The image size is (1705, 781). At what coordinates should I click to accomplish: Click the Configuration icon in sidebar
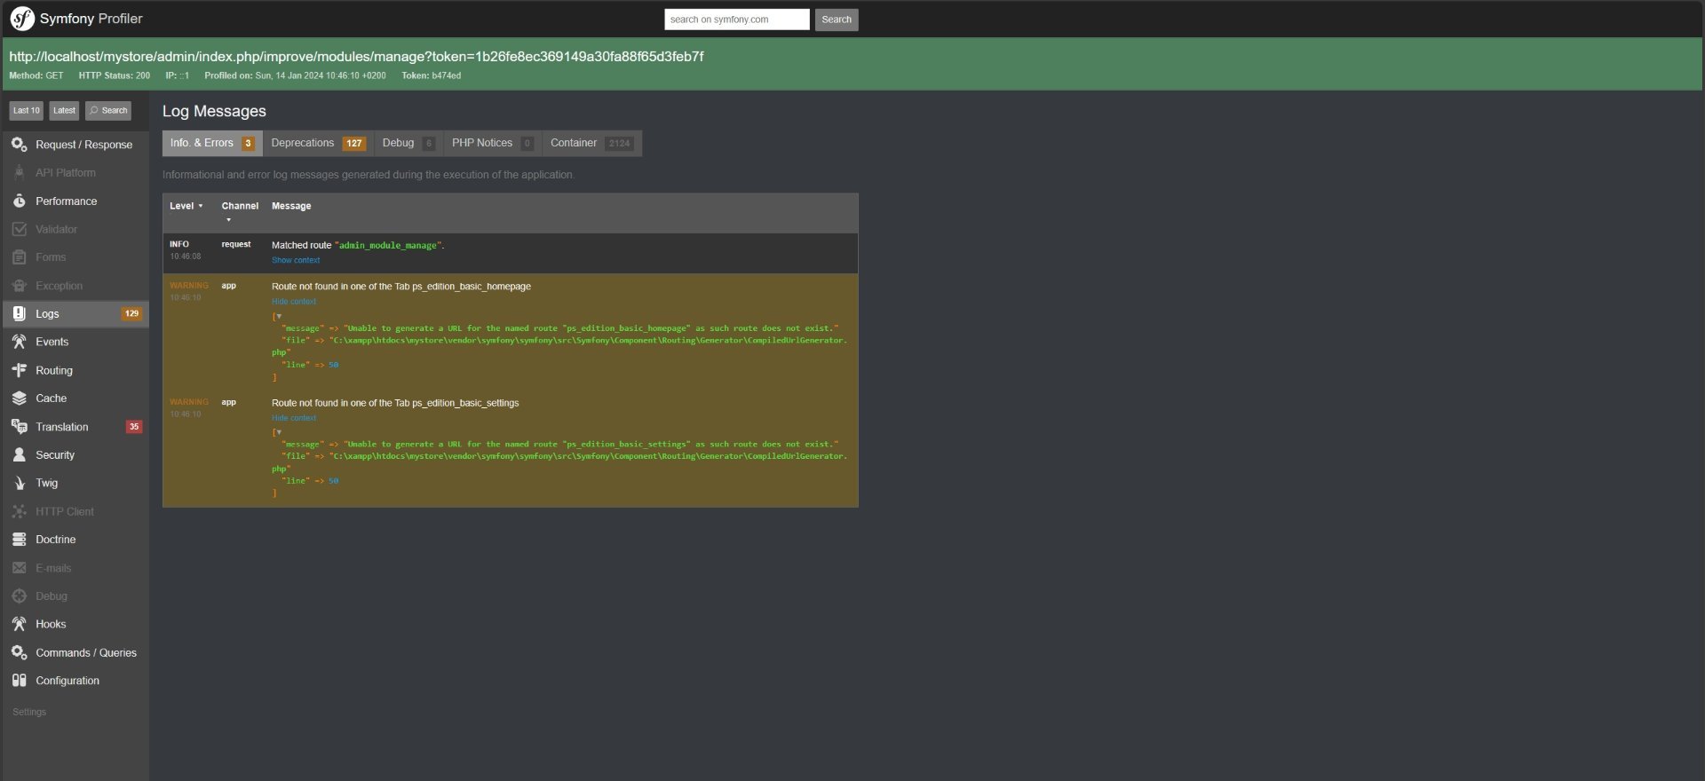point(19,681)
